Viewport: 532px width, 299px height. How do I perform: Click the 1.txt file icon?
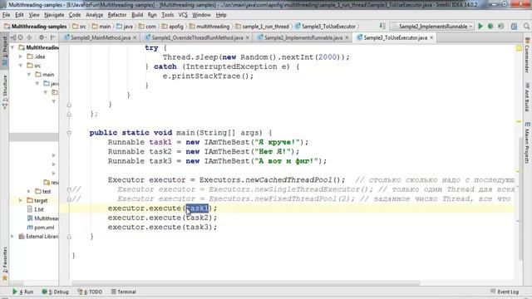30,209
